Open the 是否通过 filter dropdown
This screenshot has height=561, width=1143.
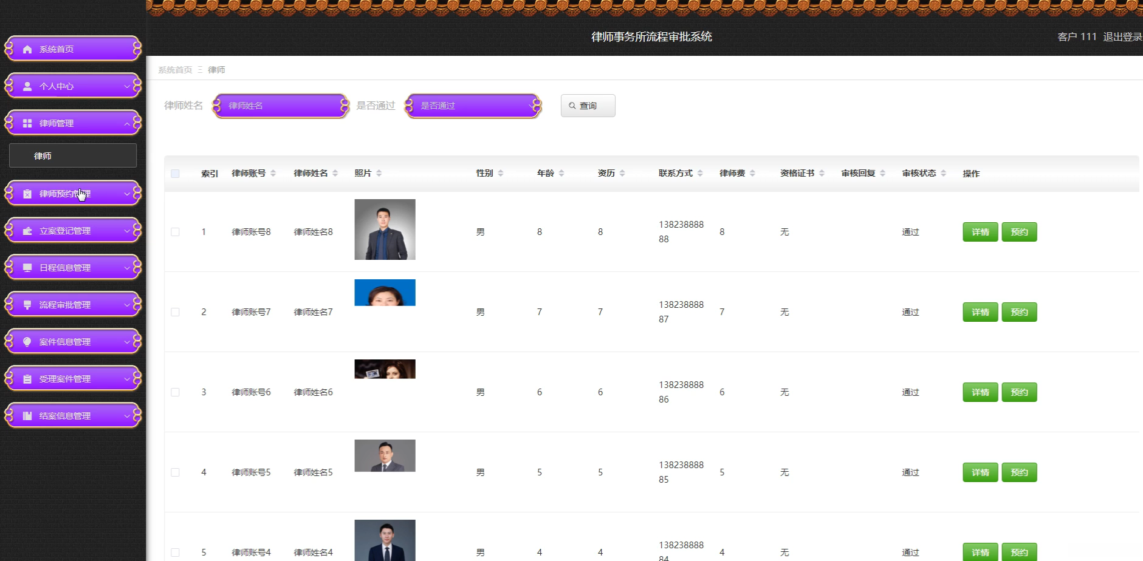pos(473,106)
